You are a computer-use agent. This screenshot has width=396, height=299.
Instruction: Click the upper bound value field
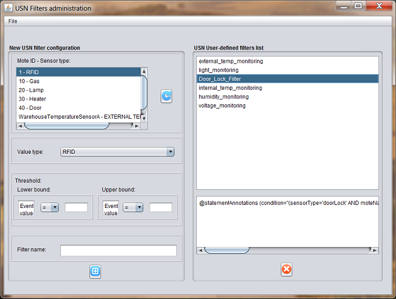tap(161, 207)
